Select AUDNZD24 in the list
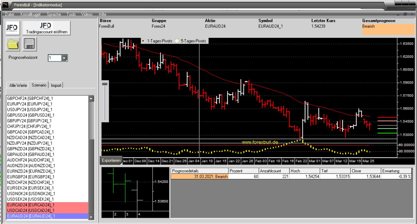This screenshot has width=417, height=224. click(47, 166)
